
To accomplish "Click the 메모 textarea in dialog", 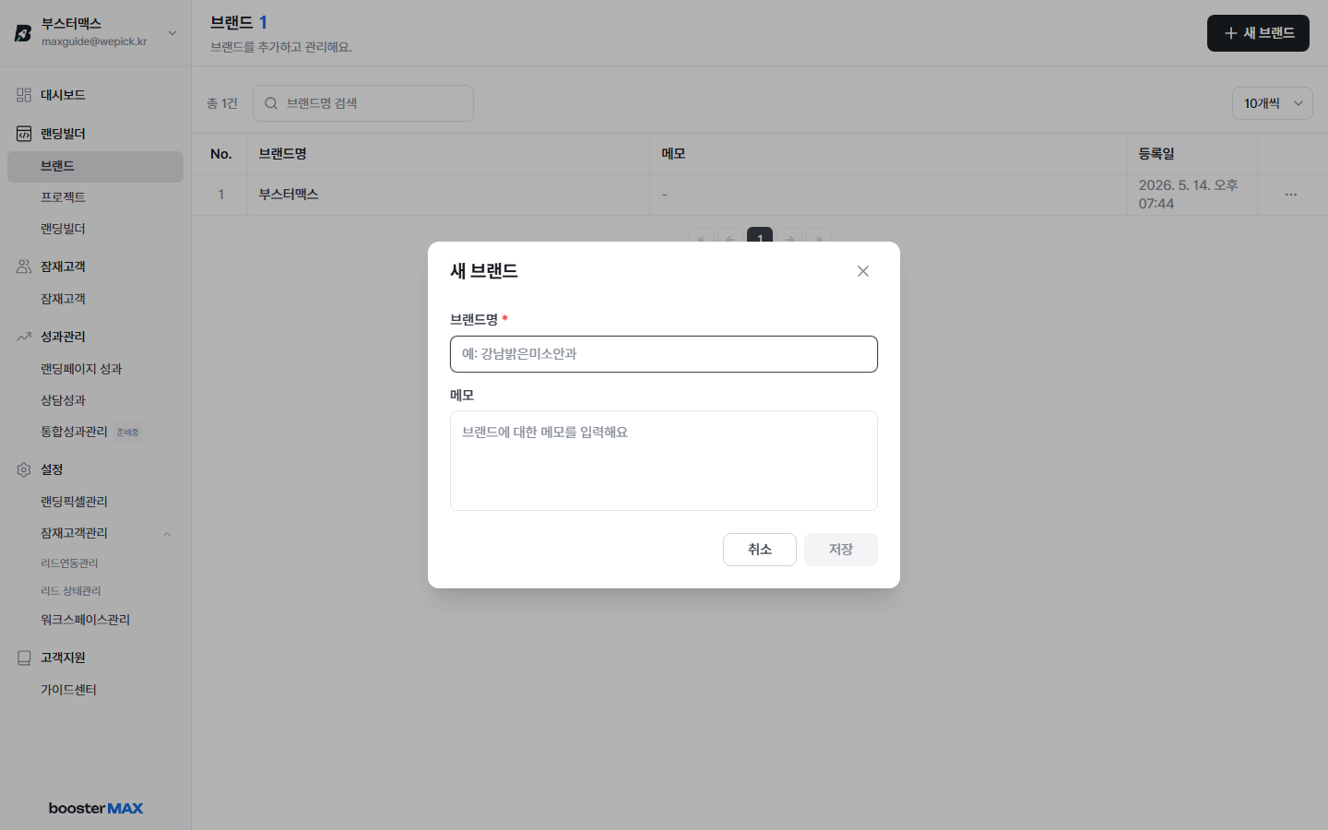I will [x=664, y=460].
